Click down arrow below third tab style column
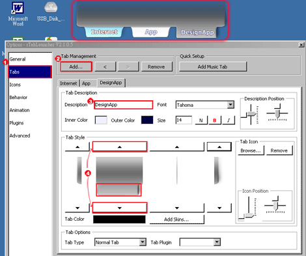The width and height of the screenshot is (306, 256). click(177, 208)
